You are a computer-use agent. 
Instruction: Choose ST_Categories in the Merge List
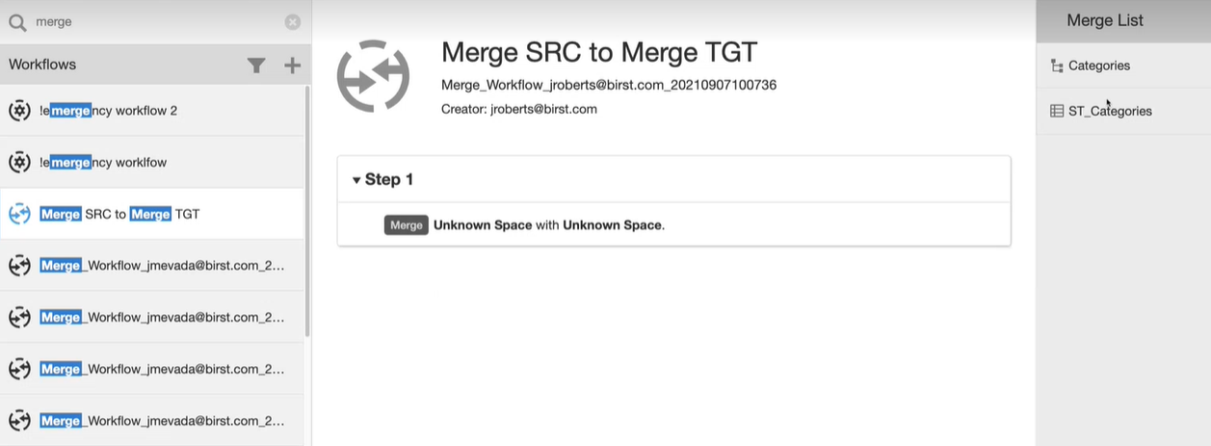tap(1110, 112)
